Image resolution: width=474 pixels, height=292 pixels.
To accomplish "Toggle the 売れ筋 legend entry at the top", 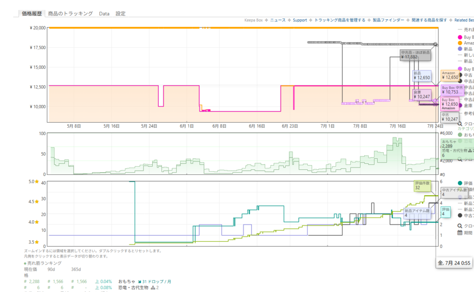I will coord(466,30).
